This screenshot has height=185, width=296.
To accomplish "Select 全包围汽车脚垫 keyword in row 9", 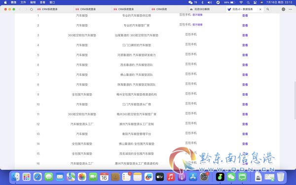I will click(82, 94).
